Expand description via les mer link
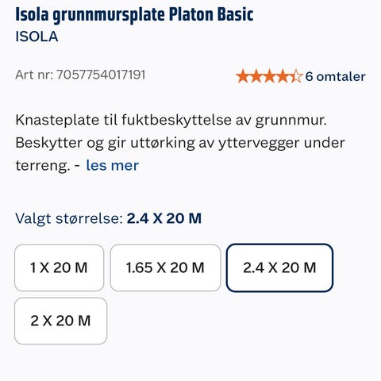 click(113, 166)
